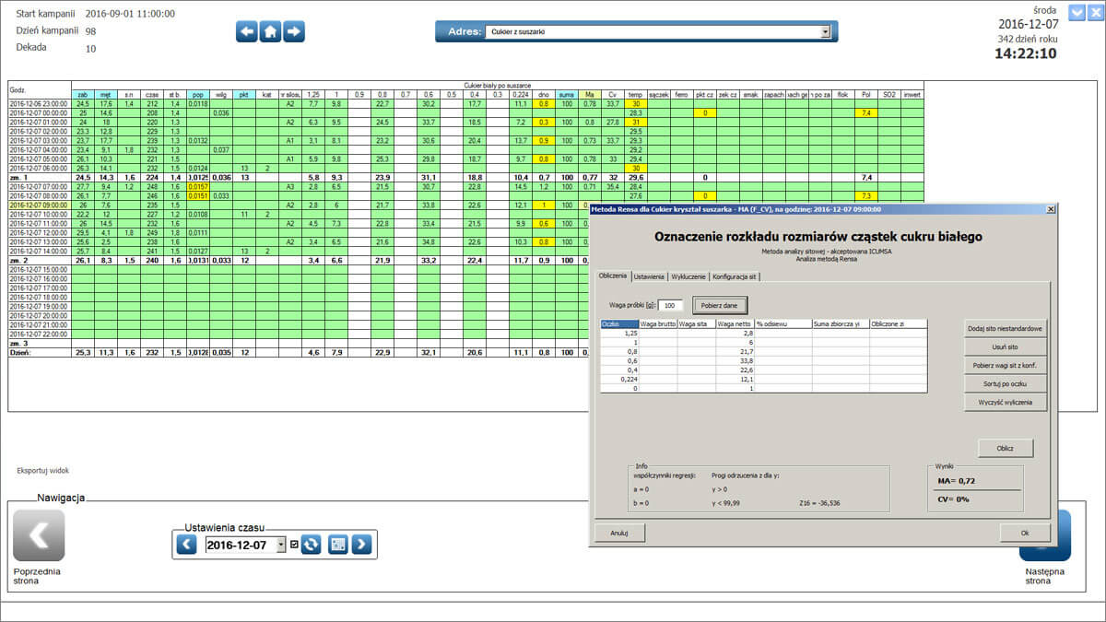Open the calendar picker icon in Ustawienia czasu
The width and height of the screenshot is (1106, 622).
pos(338,544)
